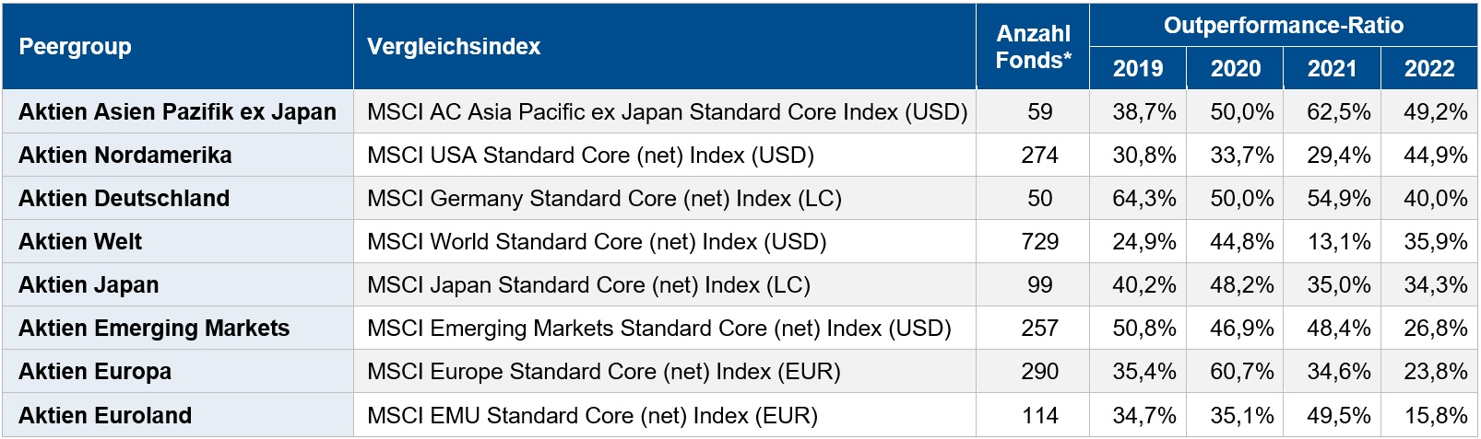Select the Aktien Europa row label

95,372
